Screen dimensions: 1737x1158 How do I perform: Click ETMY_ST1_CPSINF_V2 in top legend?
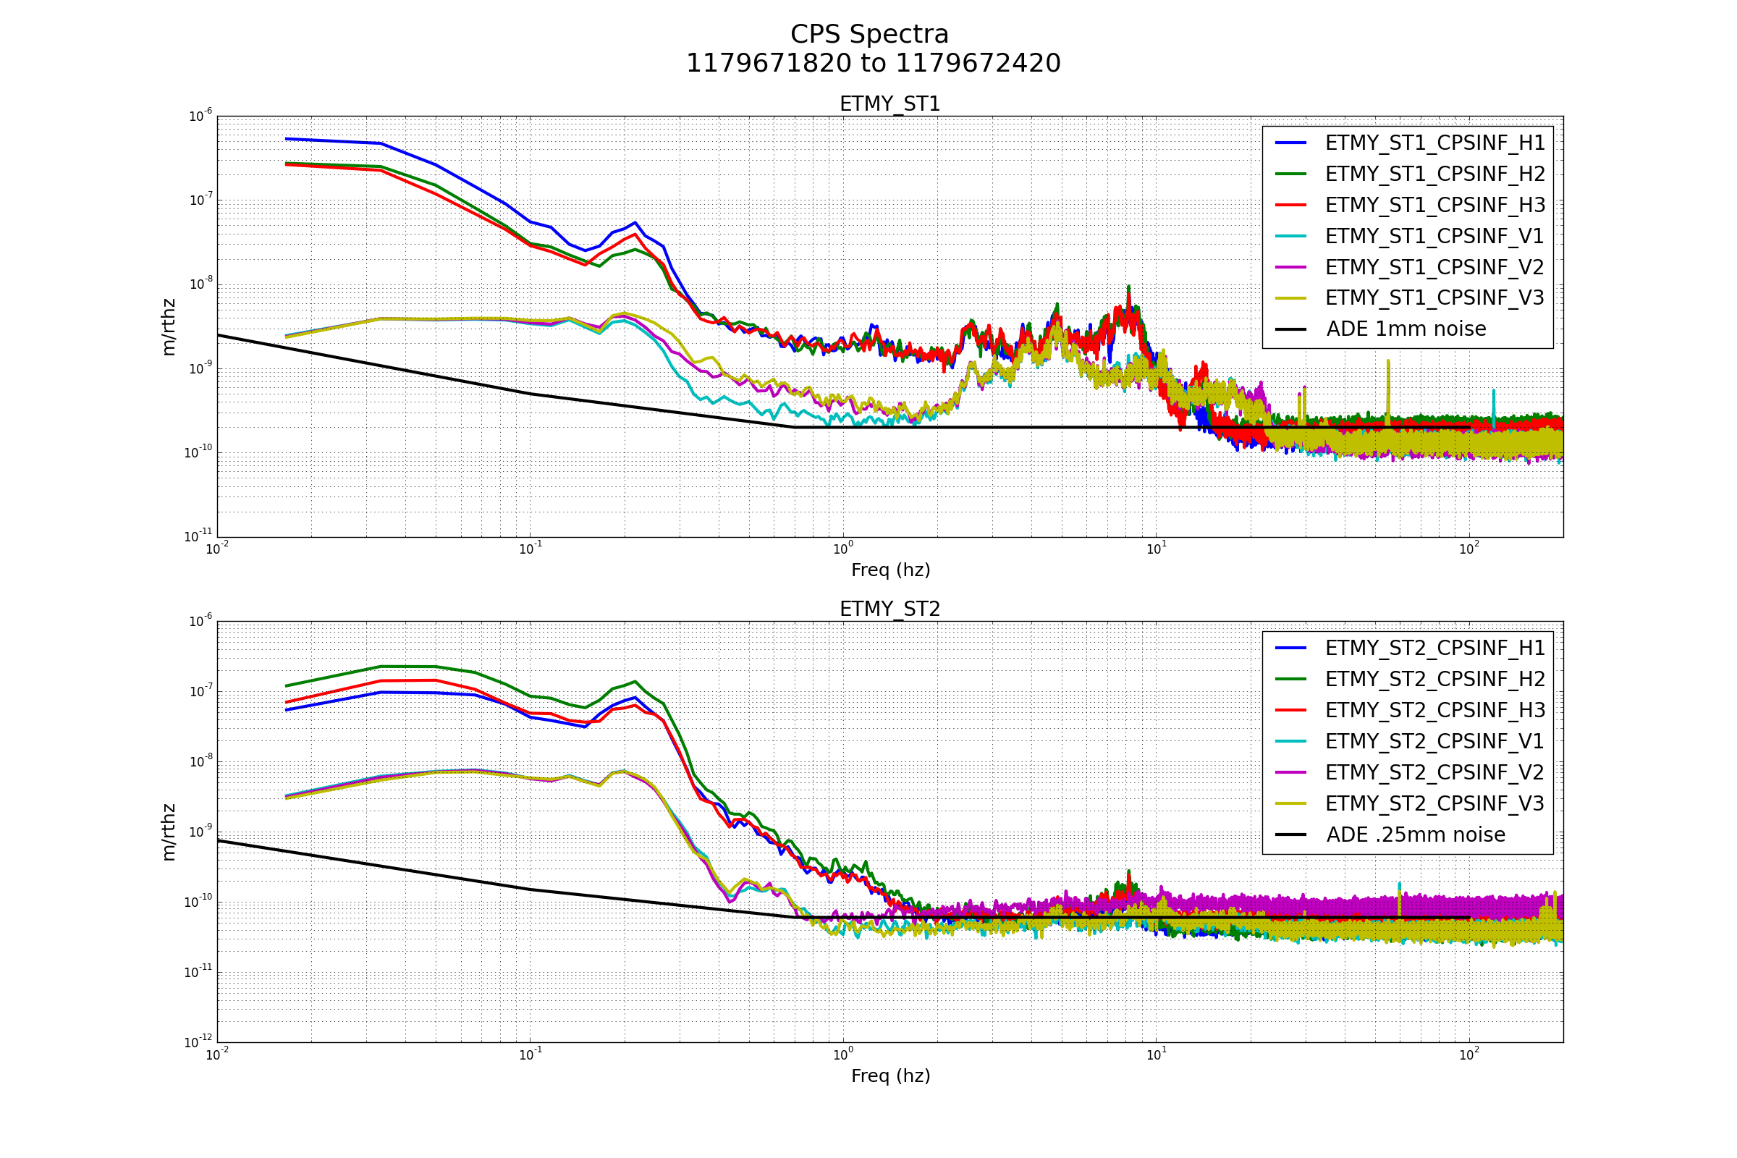point(1434,267)
